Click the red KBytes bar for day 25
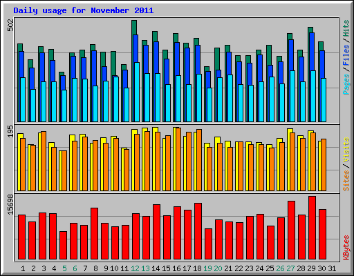Viewport: 354px width, 276px height. pyautogui.click(x=270, y=243)
